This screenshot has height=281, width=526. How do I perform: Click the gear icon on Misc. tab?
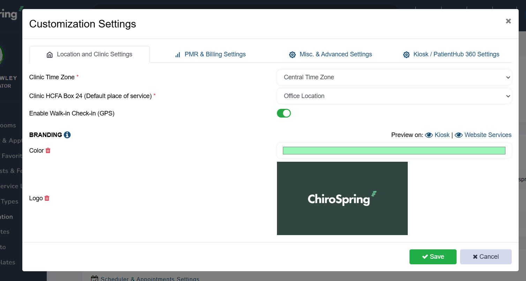(292, 55)
